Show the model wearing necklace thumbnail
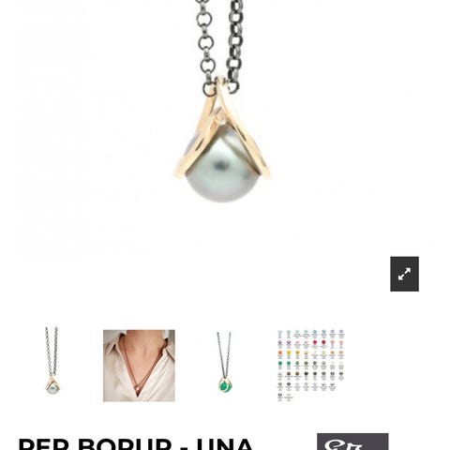 click(x=139, y=366)
